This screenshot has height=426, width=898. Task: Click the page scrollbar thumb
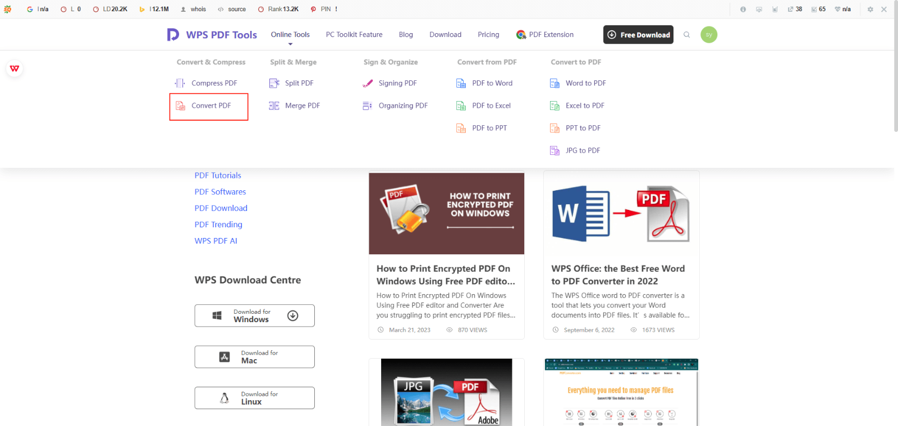pyautogui.click(x=896, y=67)
